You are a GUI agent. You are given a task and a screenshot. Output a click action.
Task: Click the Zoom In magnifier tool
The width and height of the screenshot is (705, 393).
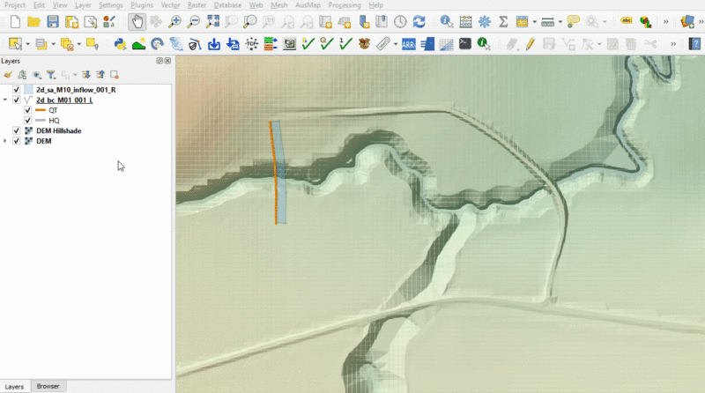click(175, 22)
